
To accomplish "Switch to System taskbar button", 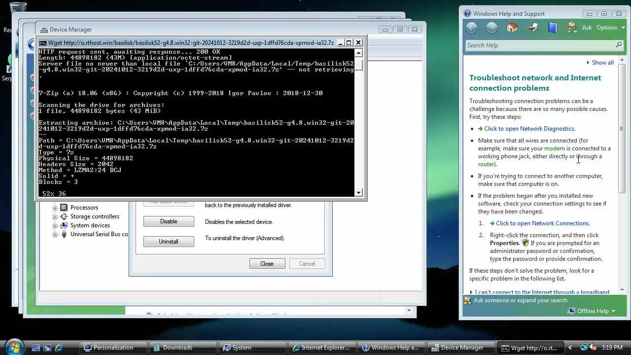I will tap(252, 348).
